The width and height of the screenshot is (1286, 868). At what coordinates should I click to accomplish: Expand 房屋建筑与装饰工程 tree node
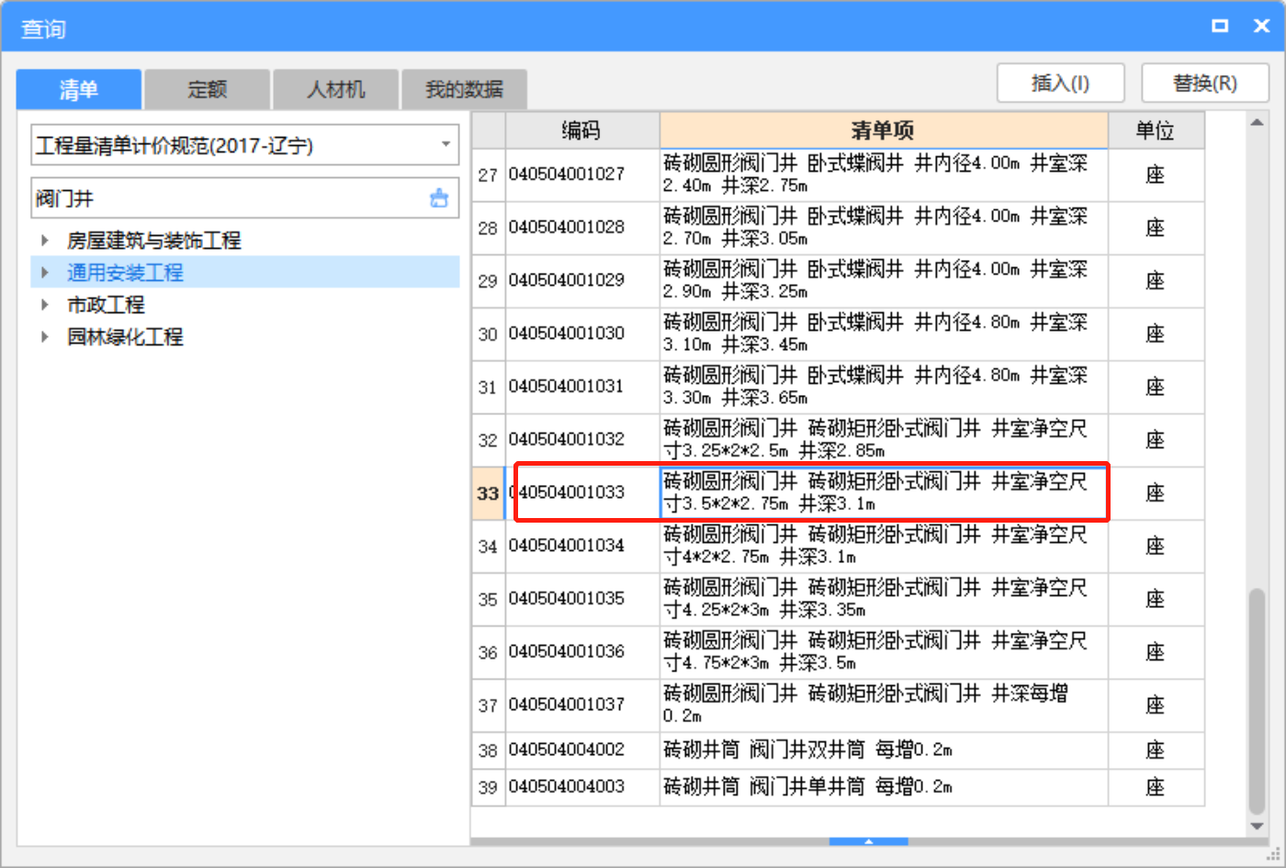coord(44,241)
